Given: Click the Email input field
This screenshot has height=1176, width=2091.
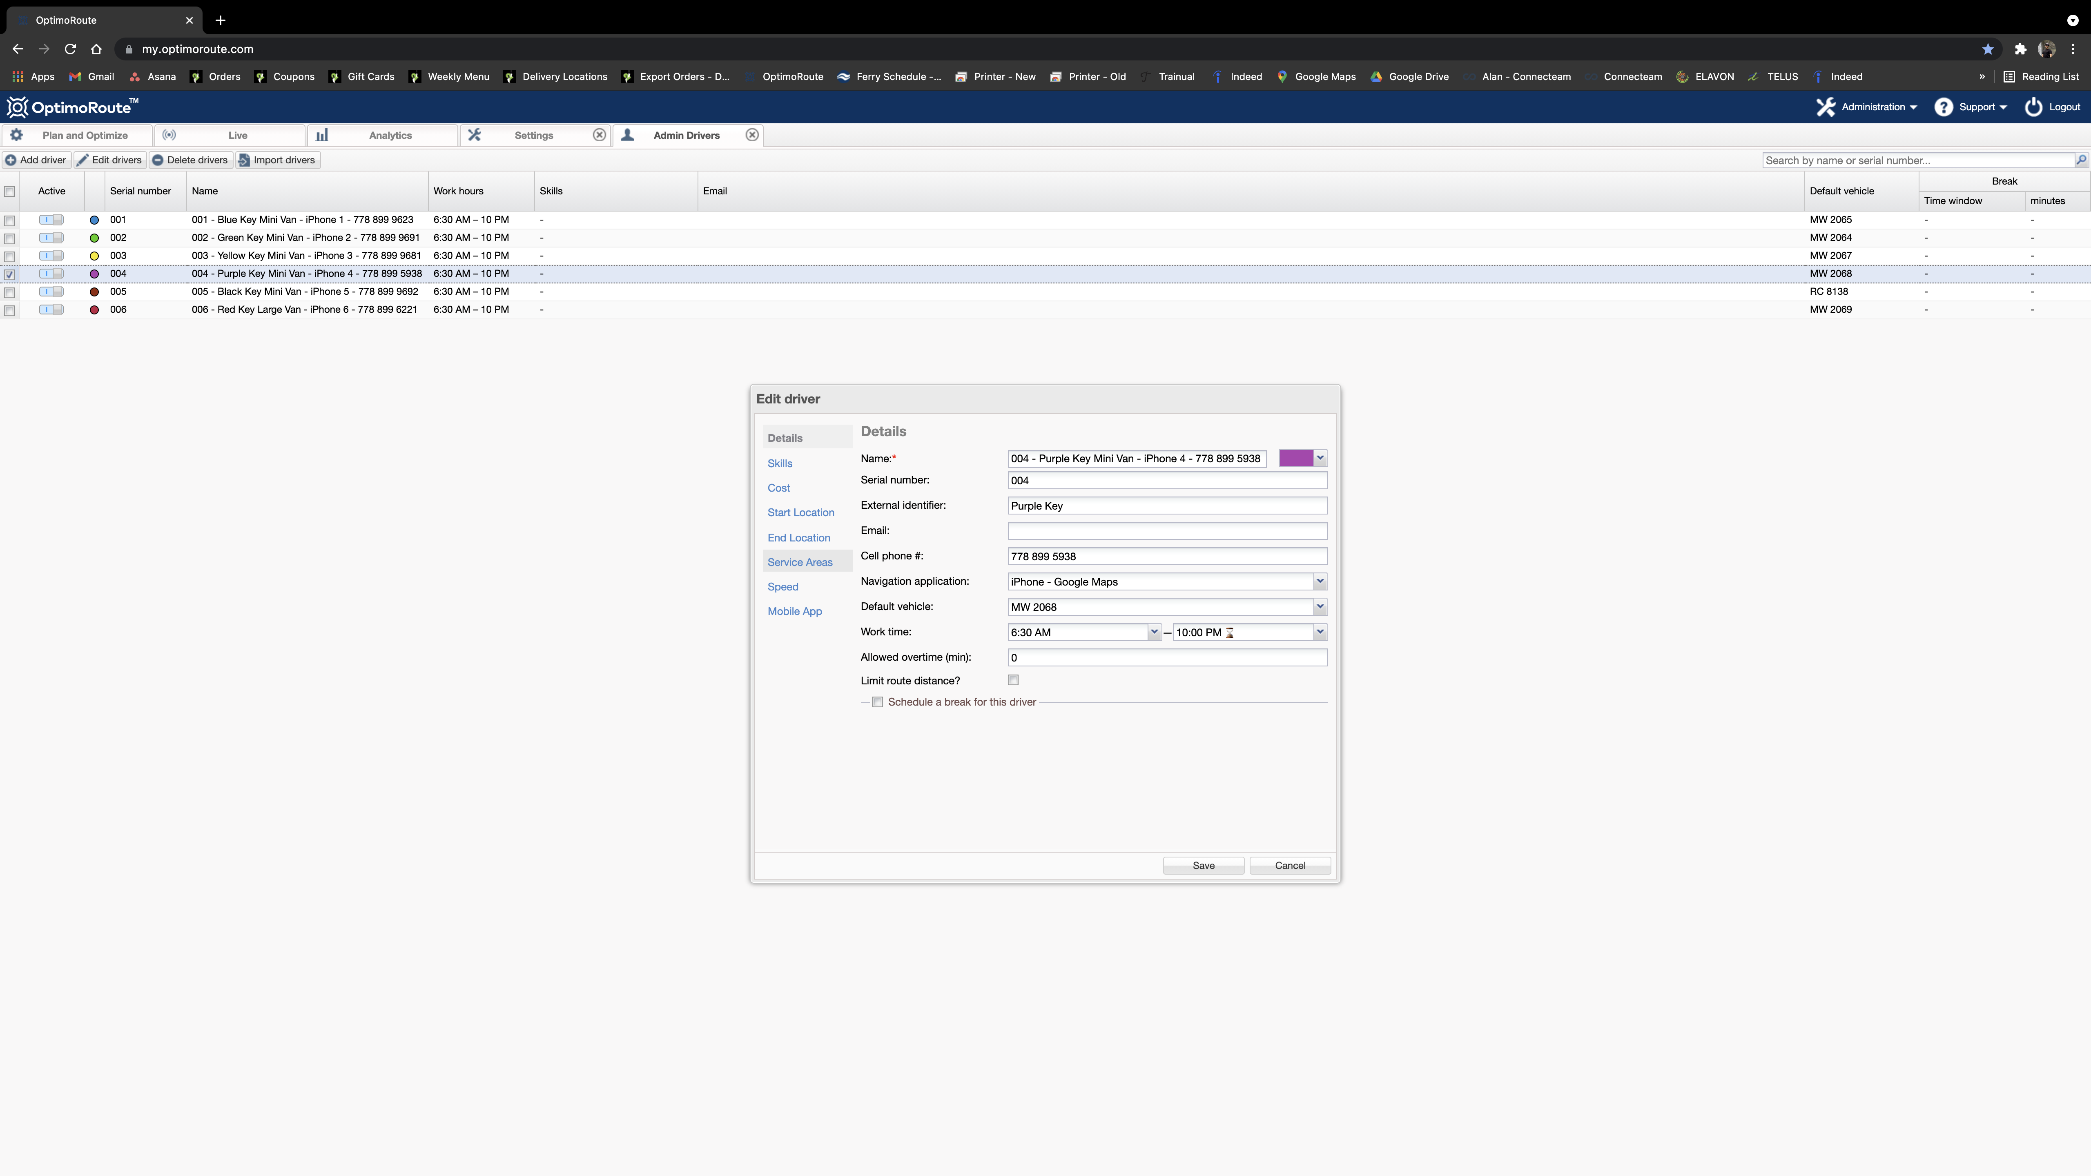Looking at the screenshot, I should coord(1166,531).
